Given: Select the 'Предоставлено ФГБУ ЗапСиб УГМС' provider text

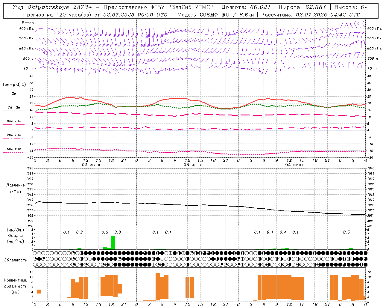Looking at the screenshot, I should coord(158,7).
